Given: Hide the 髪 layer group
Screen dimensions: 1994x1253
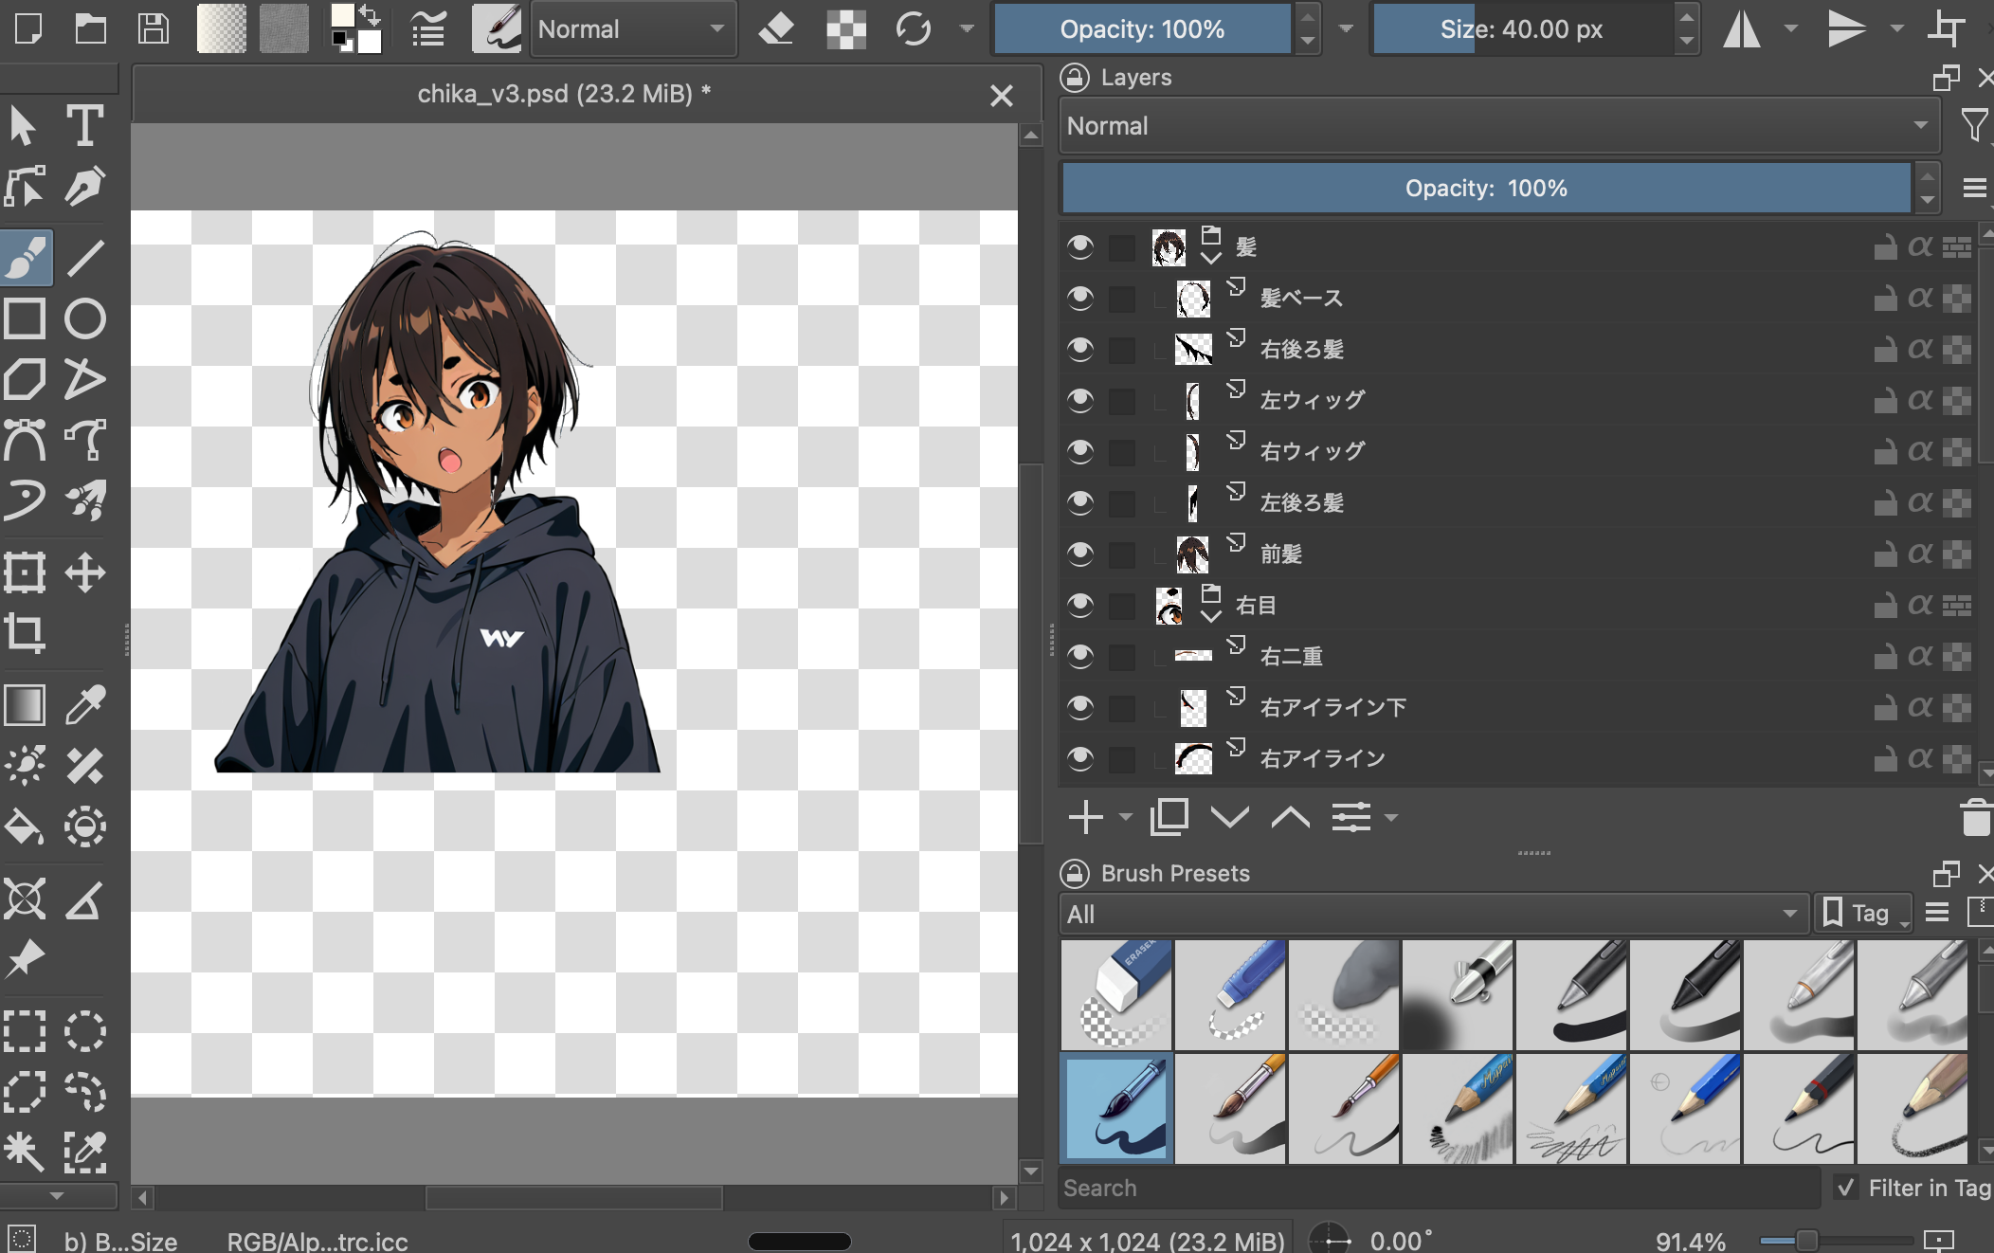Looking at the screenshot, I should click(x=1080, y=246).
